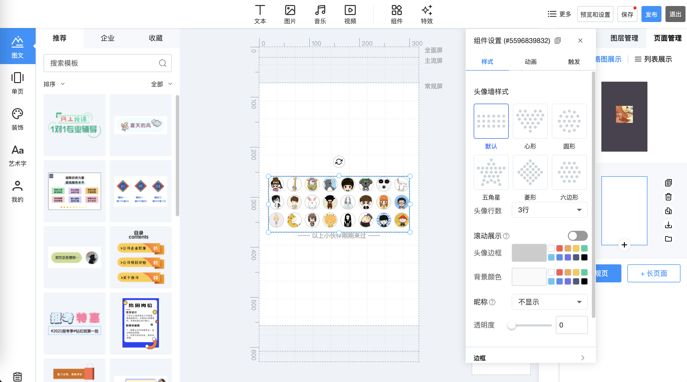Click the 透明度 value field
This screenshot has height=382, width=687.
pyautogui.click(x=572, y=325)
